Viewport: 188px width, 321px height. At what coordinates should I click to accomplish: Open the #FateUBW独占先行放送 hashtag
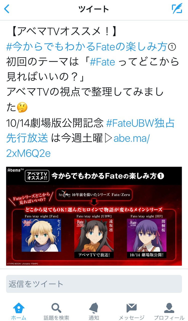[90, 131]
